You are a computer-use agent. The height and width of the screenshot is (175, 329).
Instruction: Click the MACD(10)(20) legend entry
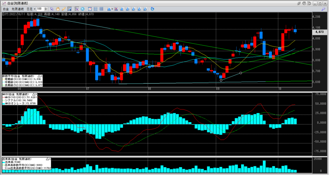point(20,97)
